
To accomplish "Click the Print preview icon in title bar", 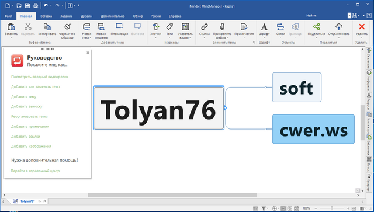I will pyautogui.click(x=36, y=5).
